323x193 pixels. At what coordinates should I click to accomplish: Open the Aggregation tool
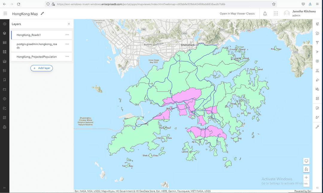pos(317,61)
